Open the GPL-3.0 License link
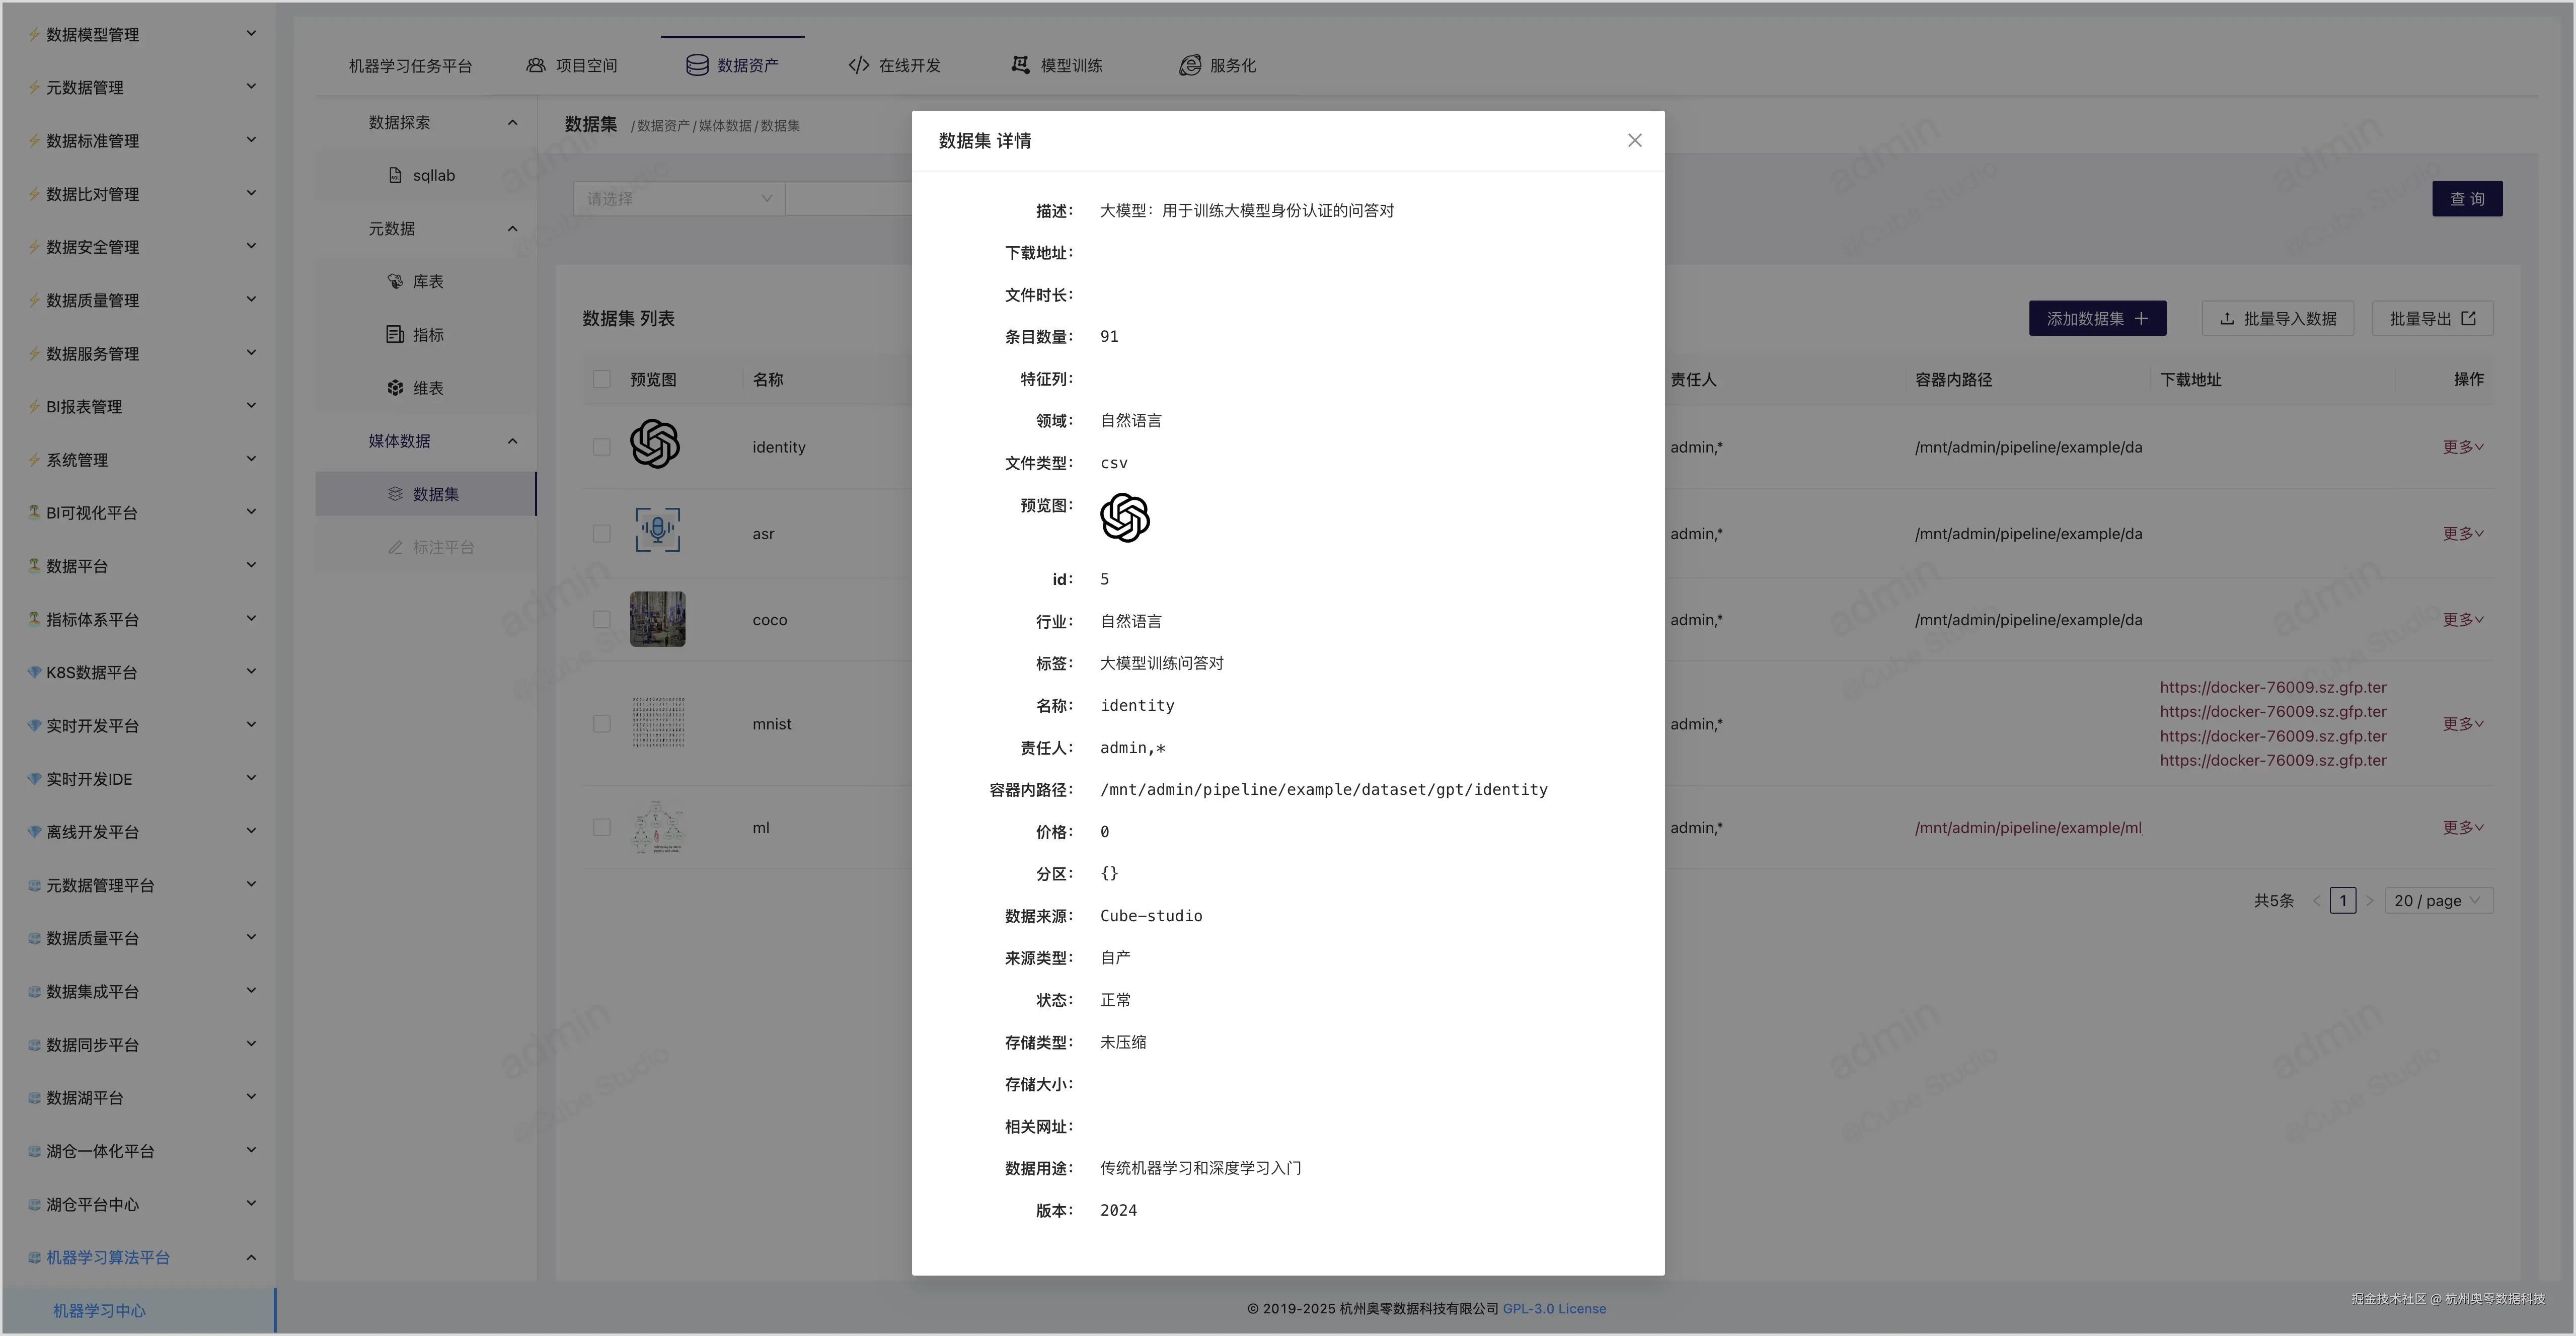The image size is (2576, 1336). pos(1554,1309)
